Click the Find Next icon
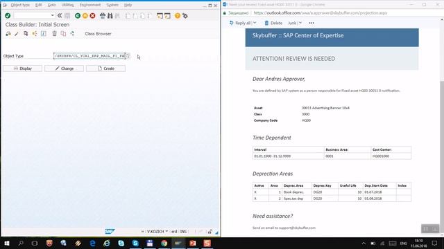This screenshot has height=249, width=444. [x=117, y=16]
